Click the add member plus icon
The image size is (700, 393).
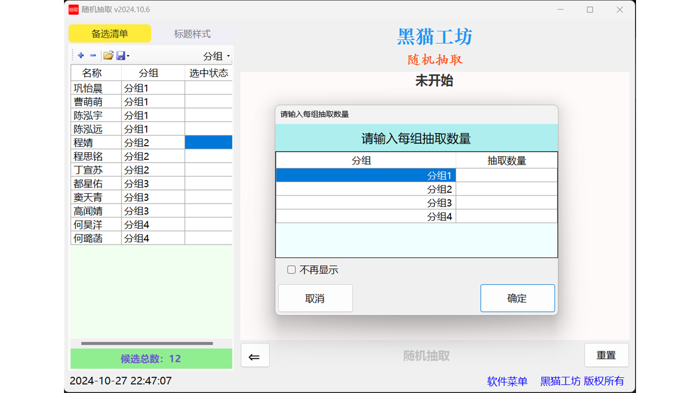pos(80,55)
